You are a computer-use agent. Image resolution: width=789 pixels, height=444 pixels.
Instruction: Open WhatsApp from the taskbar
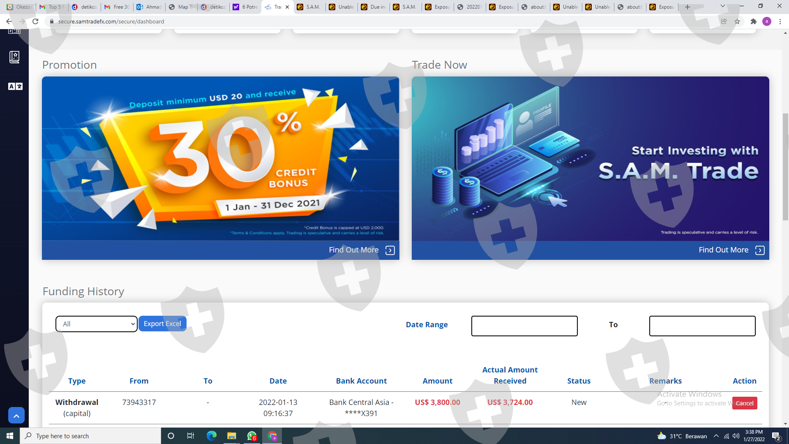(x=251, y=436)
